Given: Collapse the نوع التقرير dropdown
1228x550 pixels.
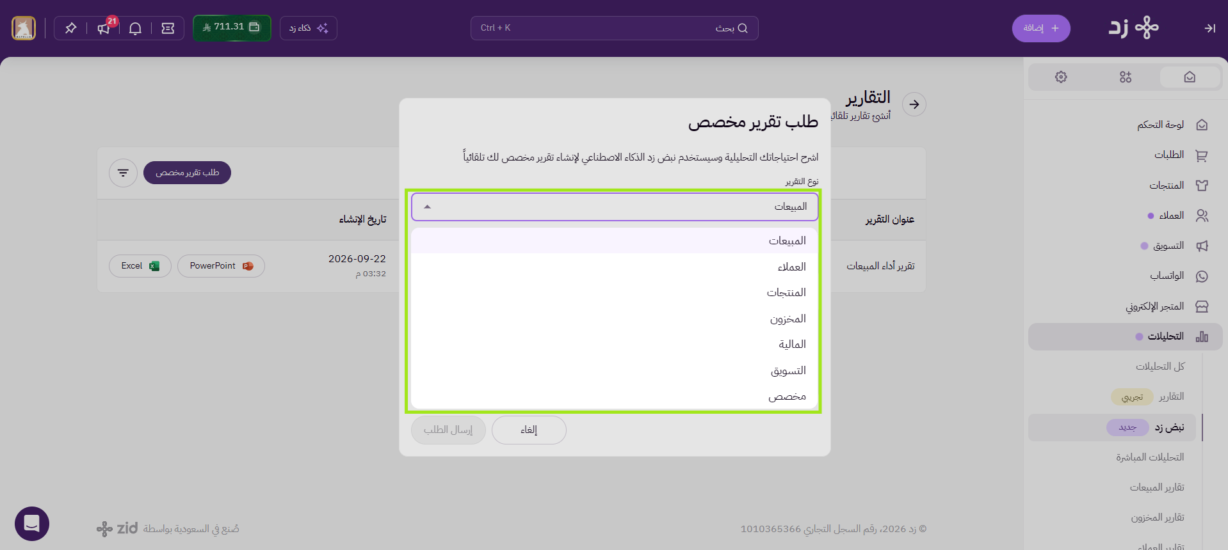Looking at the screenshot, I should [x=615, y=207].
